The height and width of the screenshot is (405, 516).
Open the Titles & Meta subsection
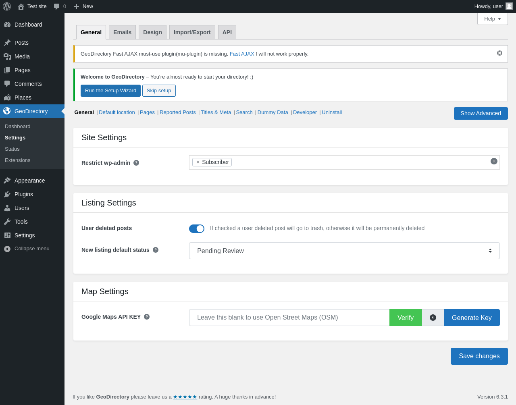[216, 112]
